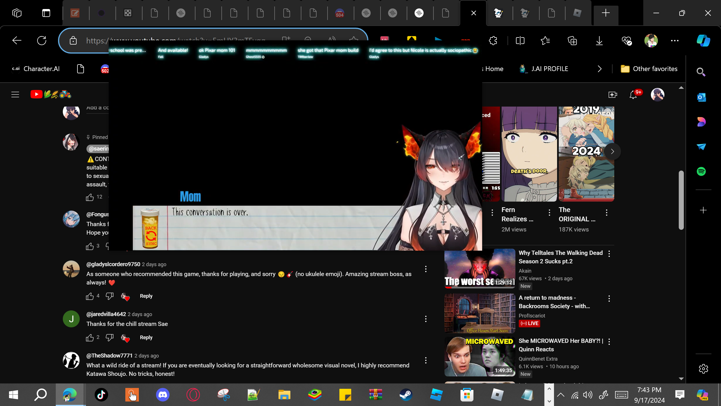This screenshot has width=721, height=406.
Task: Like the comment by @jaredvilla4642
Action: (x=90, y=337)
